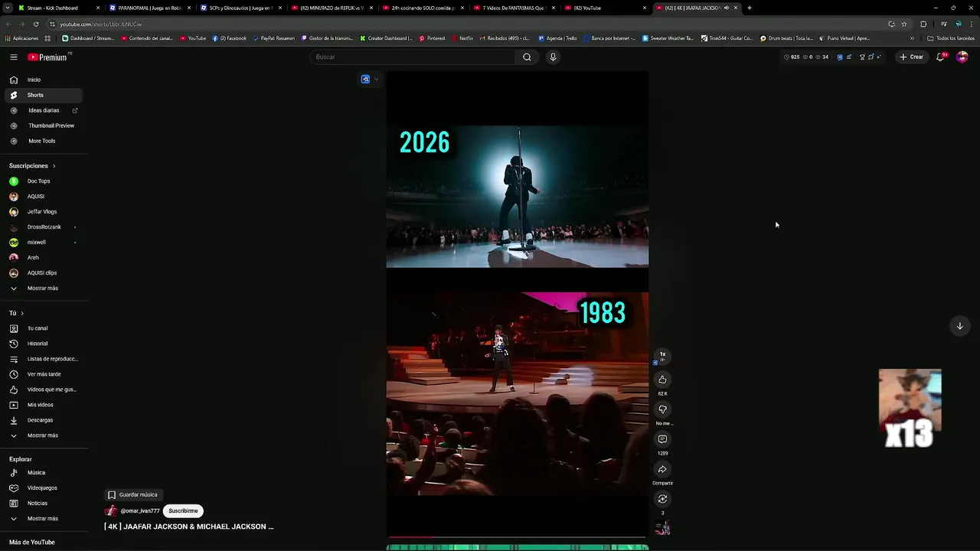Like the short with thumbs up

(662, 380)
